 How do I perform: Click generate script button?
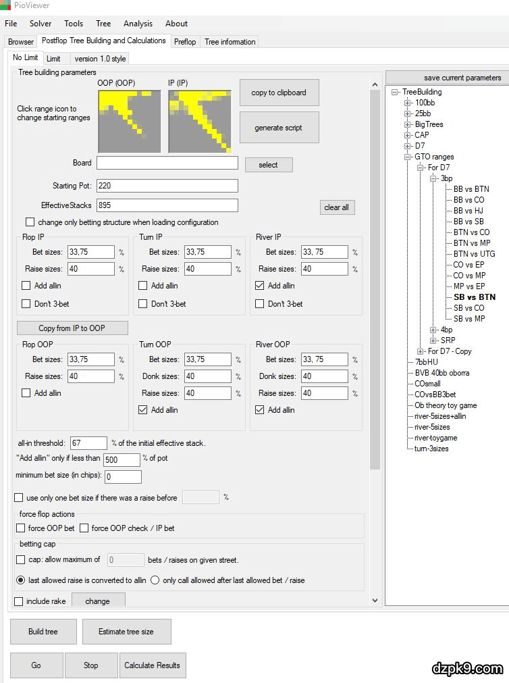pos(279,128)
